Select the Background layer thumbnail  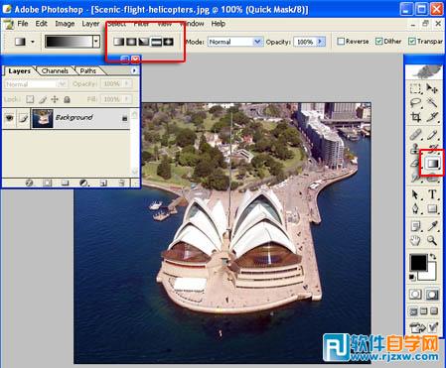(42, 118)
